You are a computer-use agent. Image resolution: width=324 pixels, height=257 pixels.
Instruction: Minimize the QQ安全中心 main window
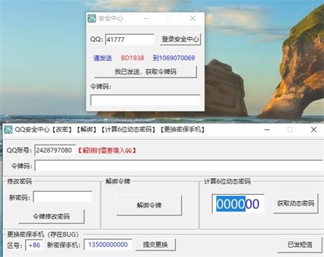(267, 130)
